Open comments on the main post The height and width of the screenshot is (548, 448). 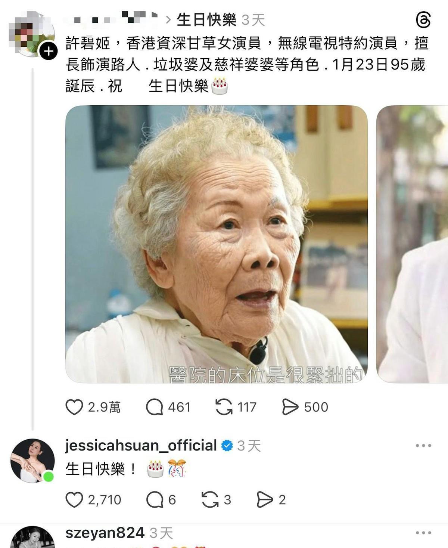(x=155, y=407)
